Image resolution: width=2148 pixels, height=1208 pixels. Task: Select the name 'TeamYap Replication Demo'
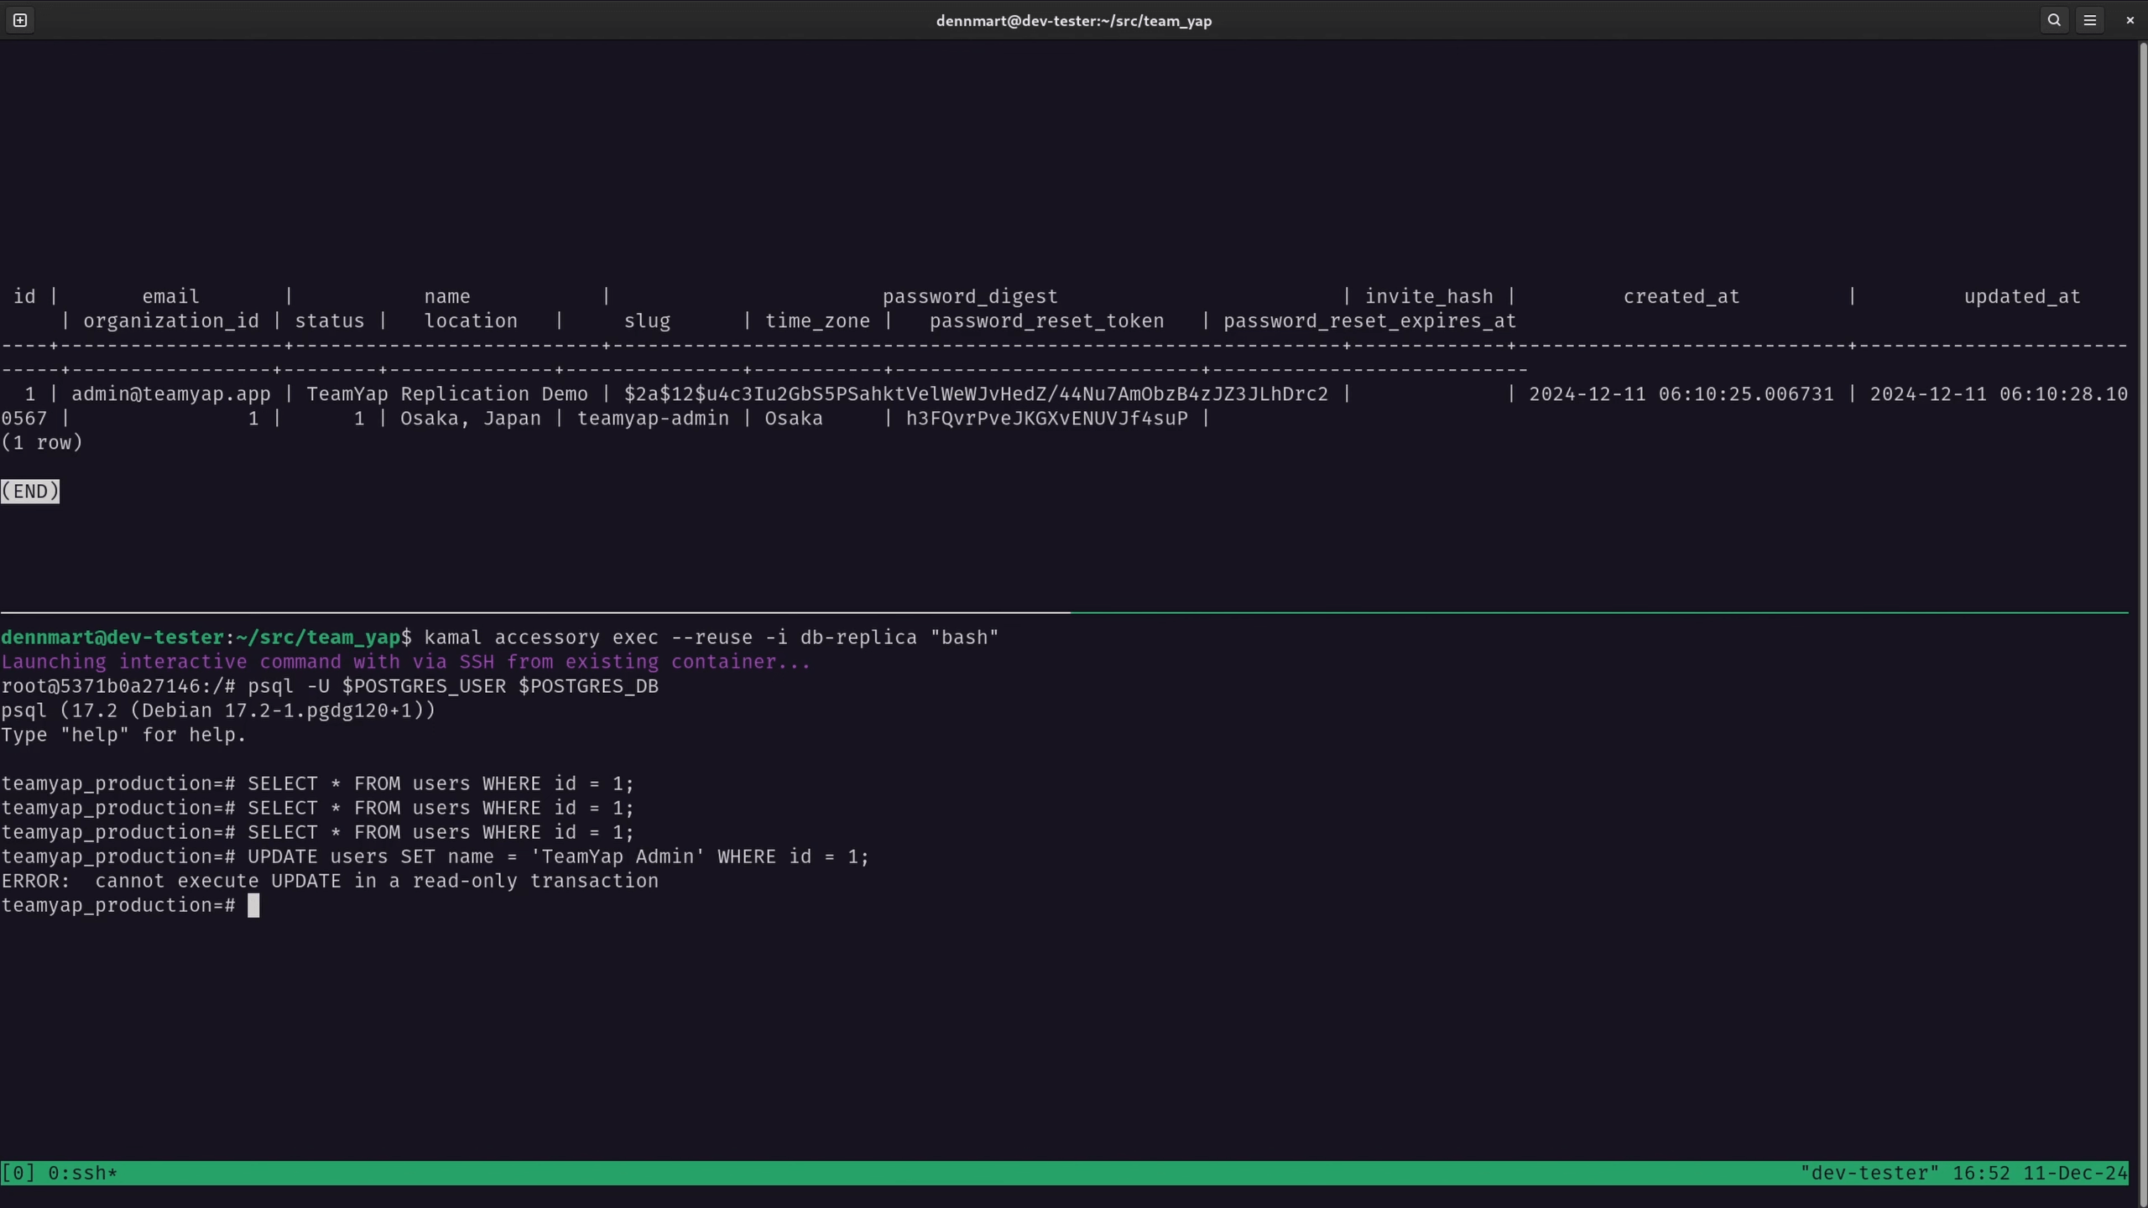click(x=447, y=394)
